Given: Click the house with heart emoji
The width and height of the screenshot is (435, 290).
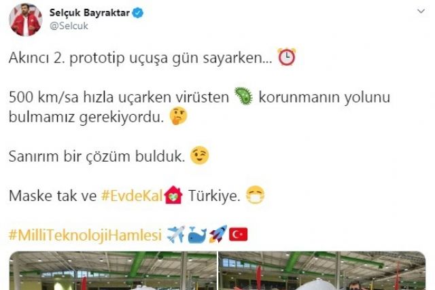Looking at the screenshot, I should point(173,195).
